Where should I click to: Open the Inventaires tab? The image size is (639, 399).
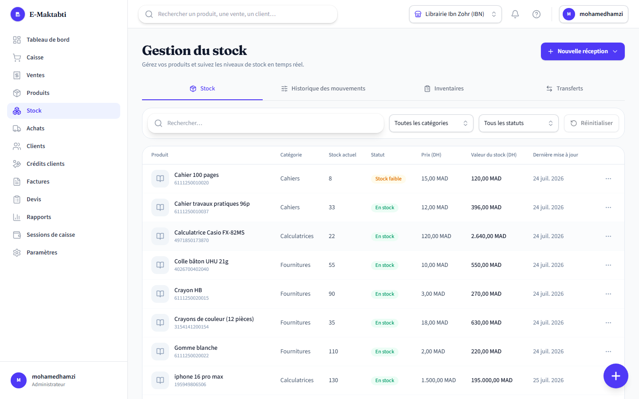click(x=444, y=89)
